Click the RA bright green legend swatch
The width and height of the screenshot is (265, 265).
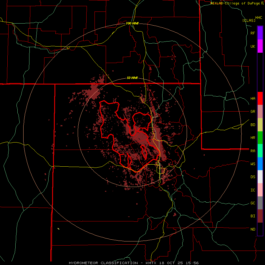[x=260, y=151]
